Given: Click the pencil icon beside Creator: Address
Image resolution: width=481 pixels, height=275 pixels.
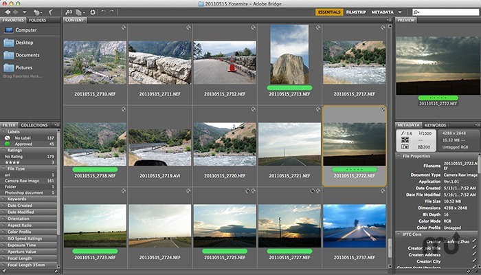Looking at the screenshot, I should (x=474, y=255).
